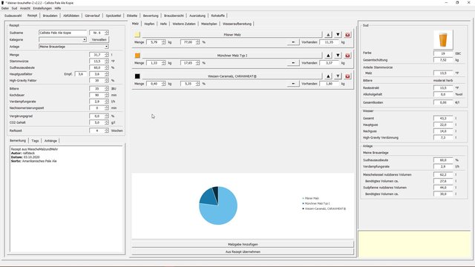This screenshot has height=267, width=475.
Task: Delete Pilsner Malz with red X icon
Action: pos(347,35)
